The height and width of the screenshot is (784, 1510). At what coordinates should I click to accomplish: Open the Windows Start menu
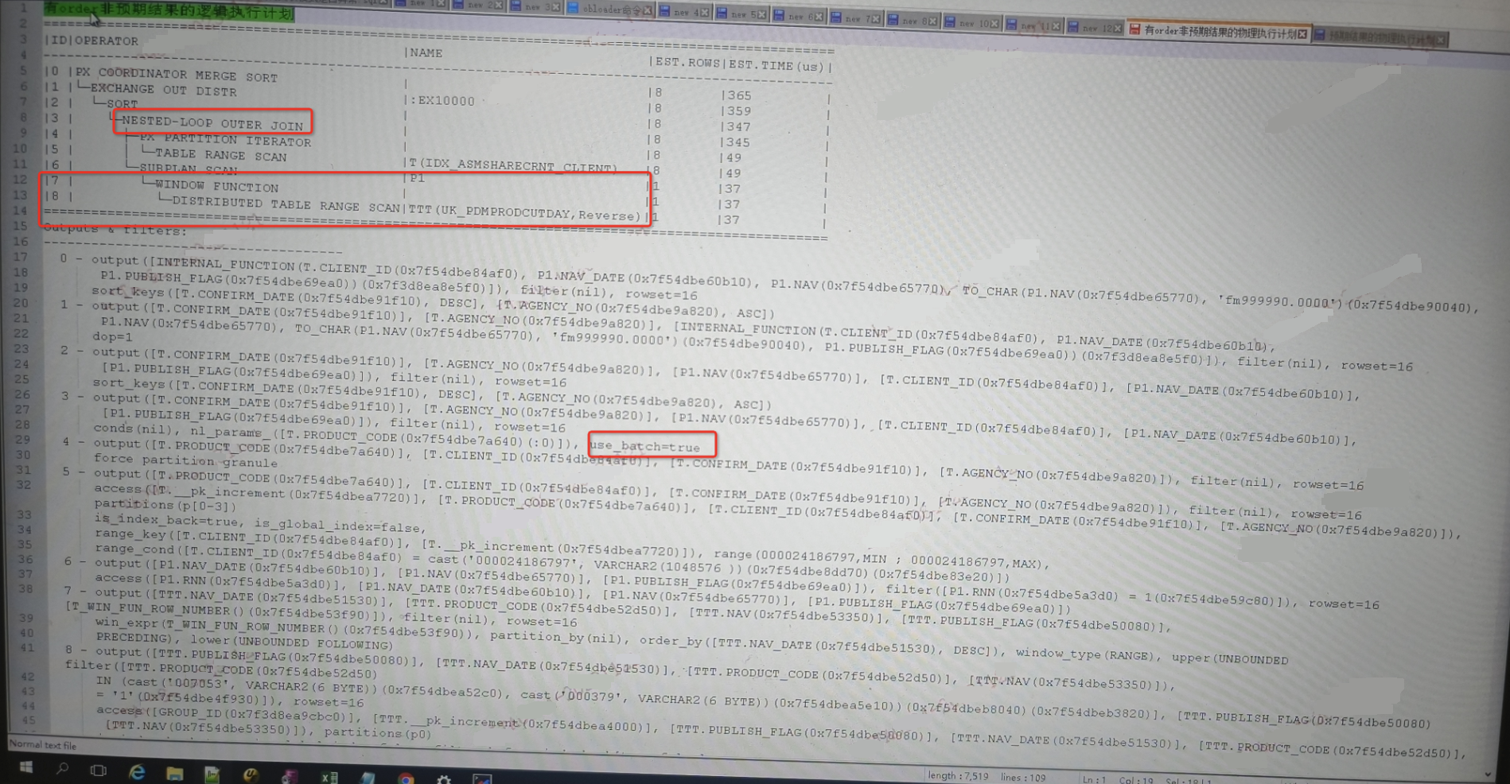click(25, 767)
